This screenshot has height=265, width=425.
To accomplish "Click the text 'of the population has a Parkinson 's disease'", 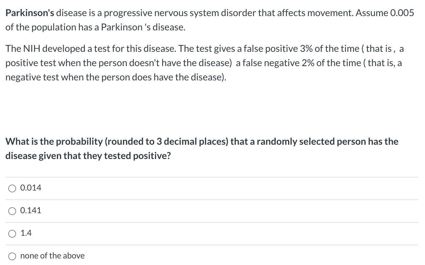I will click(95, 27).
